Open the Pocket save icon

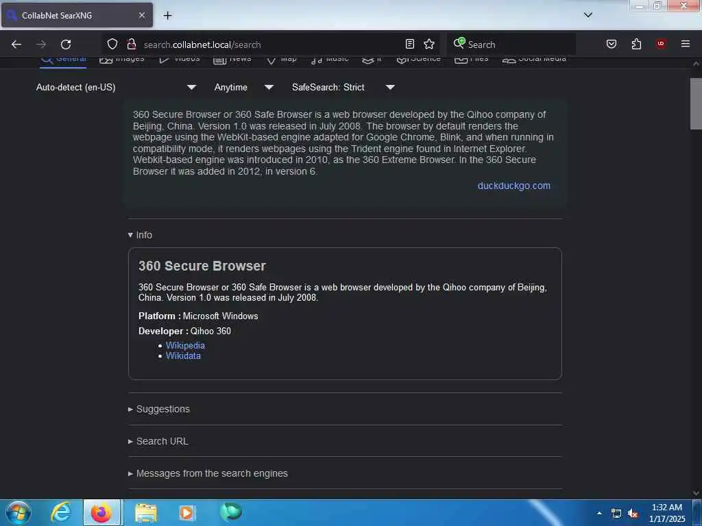[612, 44]
